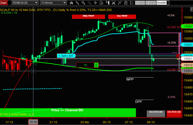Click the 17:15 time label
Screen dimensions: 193x125
(9, 122)
